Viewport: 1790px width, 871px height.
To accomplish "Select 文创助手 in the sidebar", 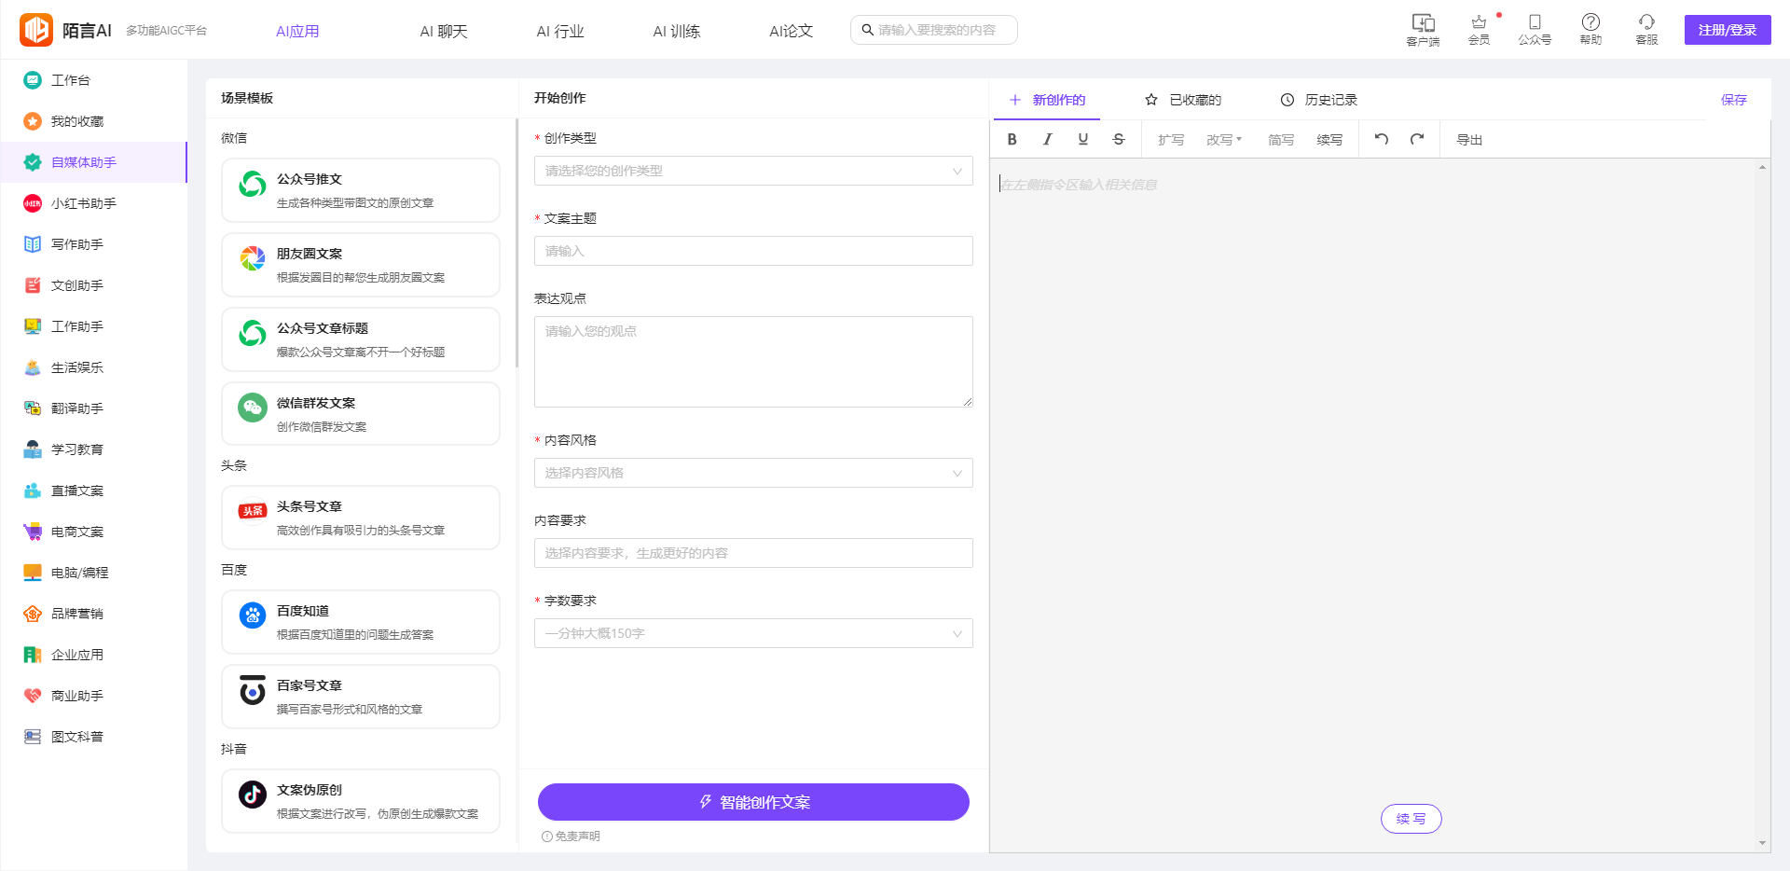I will tap(93, 285).
